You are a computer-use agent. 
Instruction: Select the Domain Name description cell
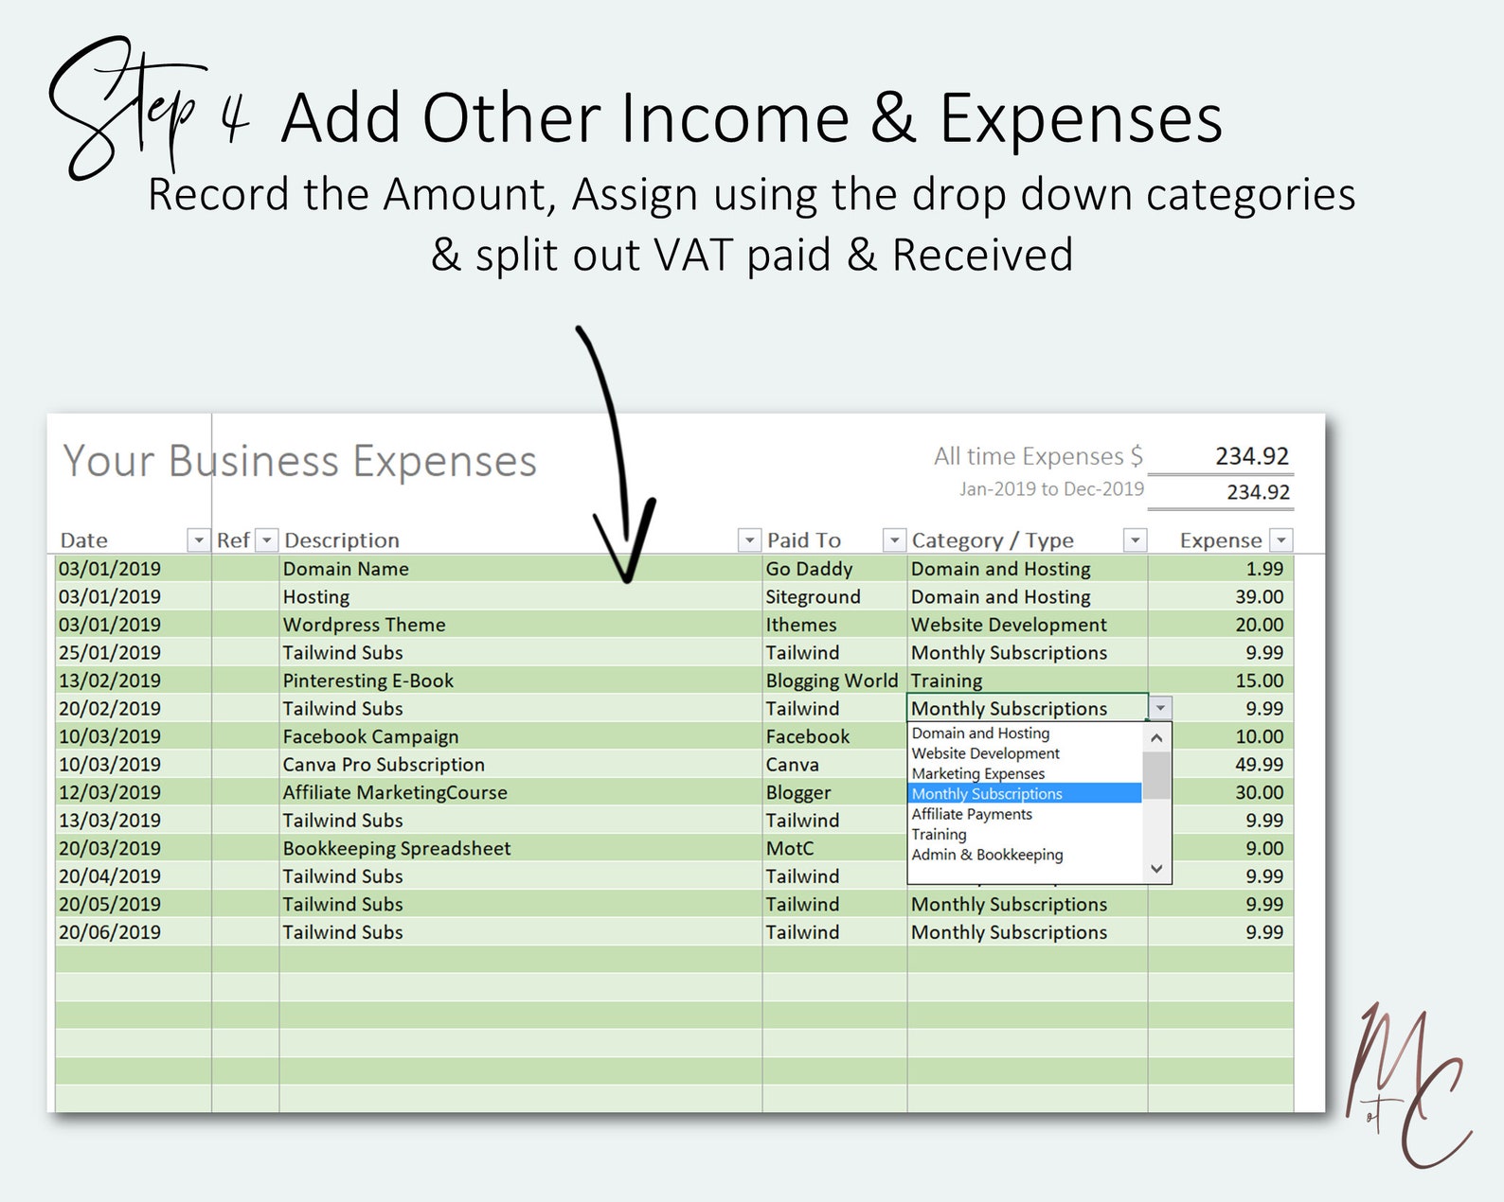click(521, 569)
